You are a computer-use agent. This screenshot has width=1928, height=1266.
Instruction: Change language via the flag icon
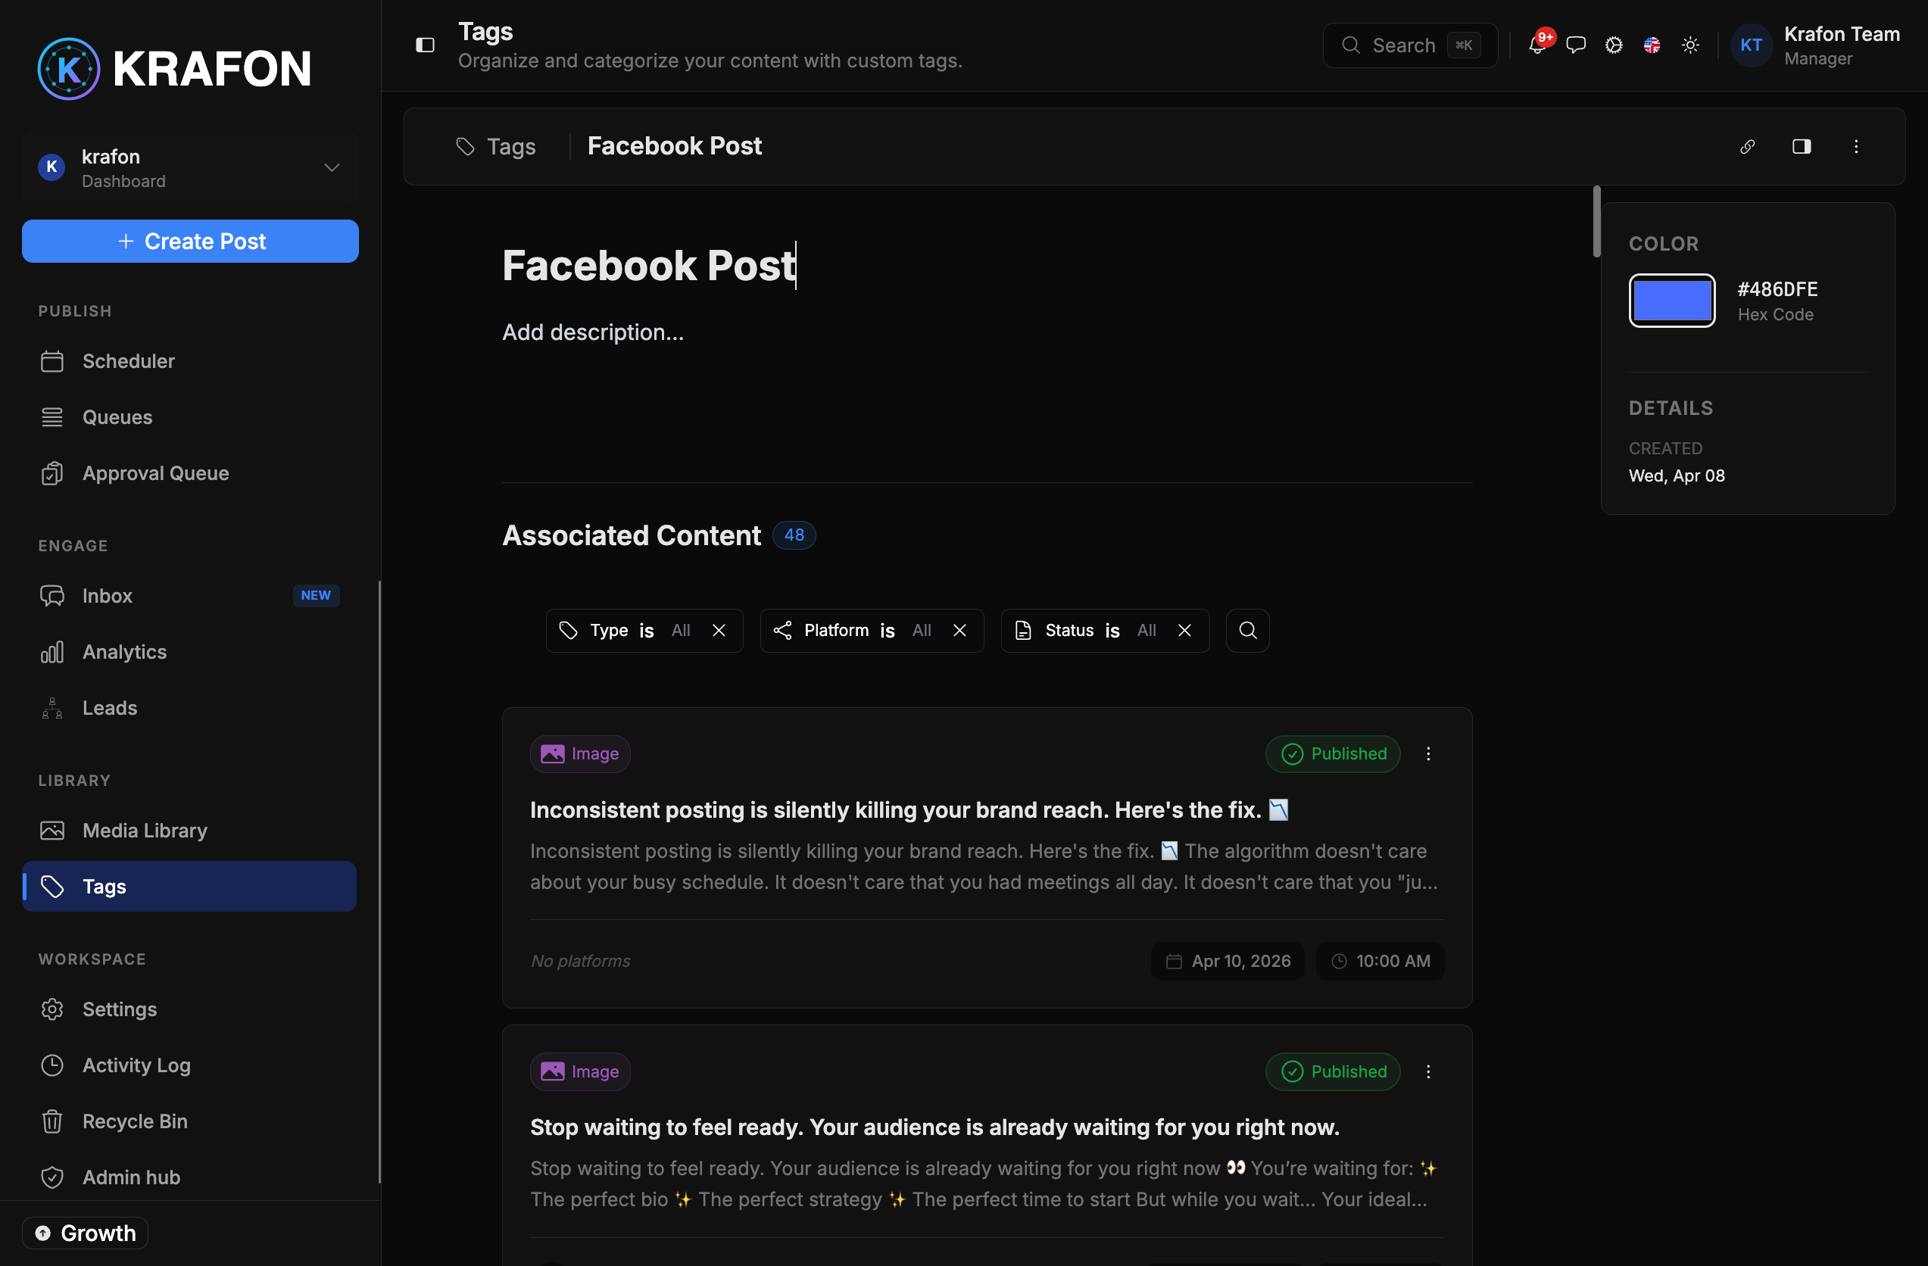click(x=1652, y=45)
